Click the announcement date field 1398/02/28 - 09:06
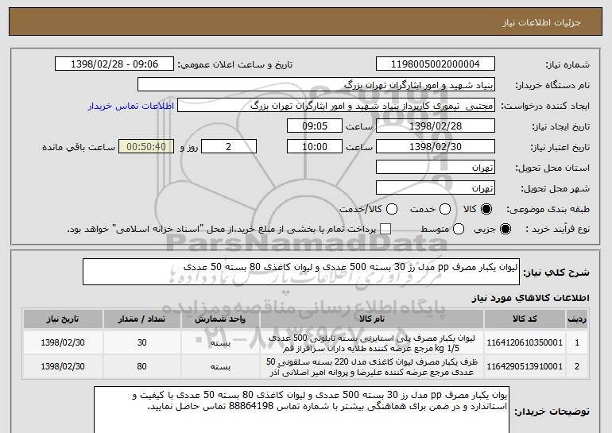This screenshot has height=433, width=612. (114, 64)
